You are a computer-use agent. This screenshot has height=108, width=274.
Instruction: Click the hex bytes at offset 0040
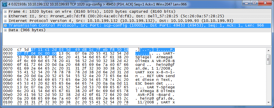tap(73, 57)
